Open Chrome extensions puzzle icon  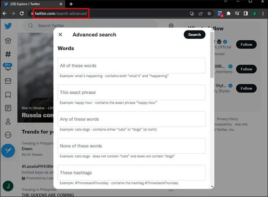point(228,14)
